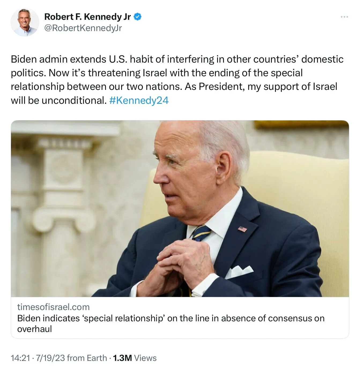The height and width of the screenshot is (370, 360).
Task: Open the 'special relationship' article headline
Action: 171,318
